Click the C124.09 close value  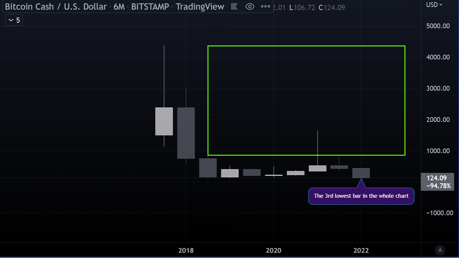click(332, 7)
